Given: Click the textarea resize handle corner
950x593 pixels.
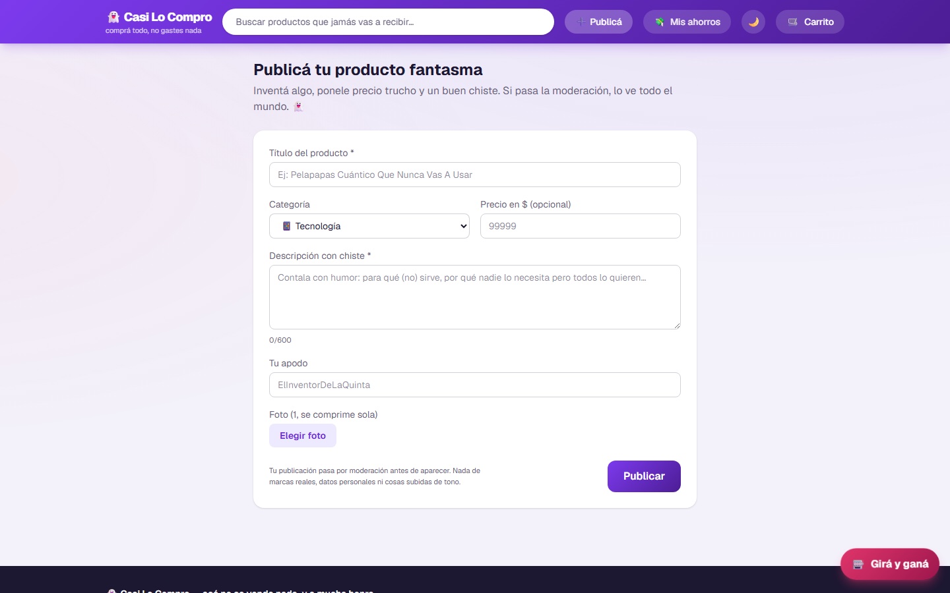Looking at the screenshot, I should click(676, 325).
